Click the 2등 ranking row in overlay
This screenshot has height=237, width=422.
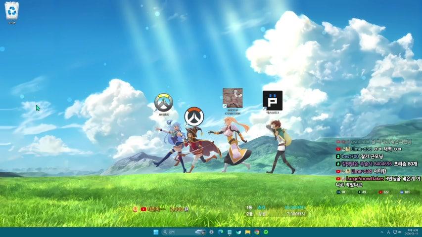[x=276, y=214]
